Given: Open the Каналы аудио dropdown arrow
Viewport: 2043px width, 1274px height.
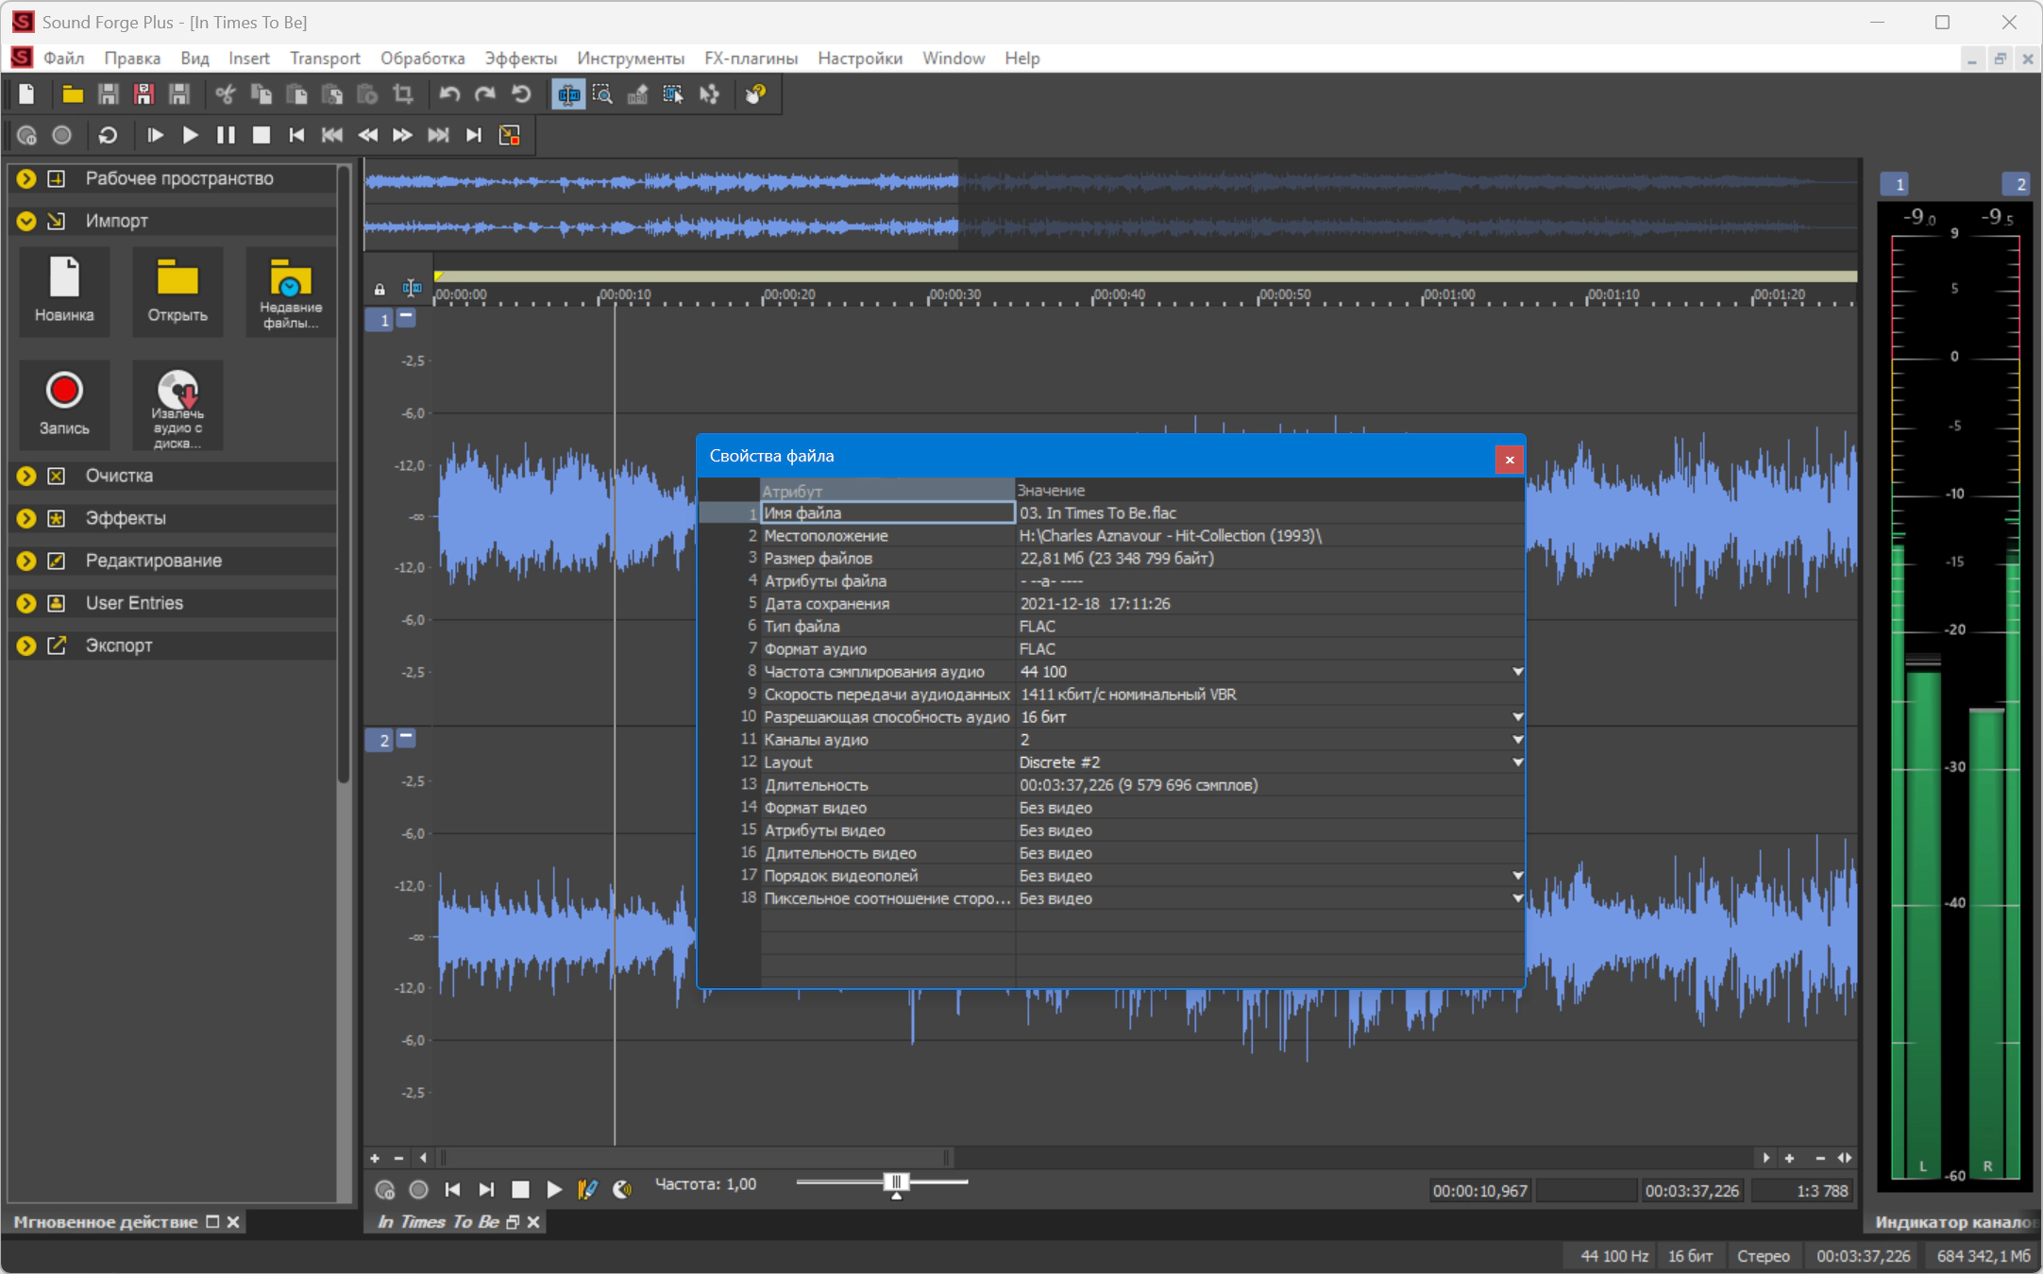Looking at the screenshot, I should [x=1518, y=740].
